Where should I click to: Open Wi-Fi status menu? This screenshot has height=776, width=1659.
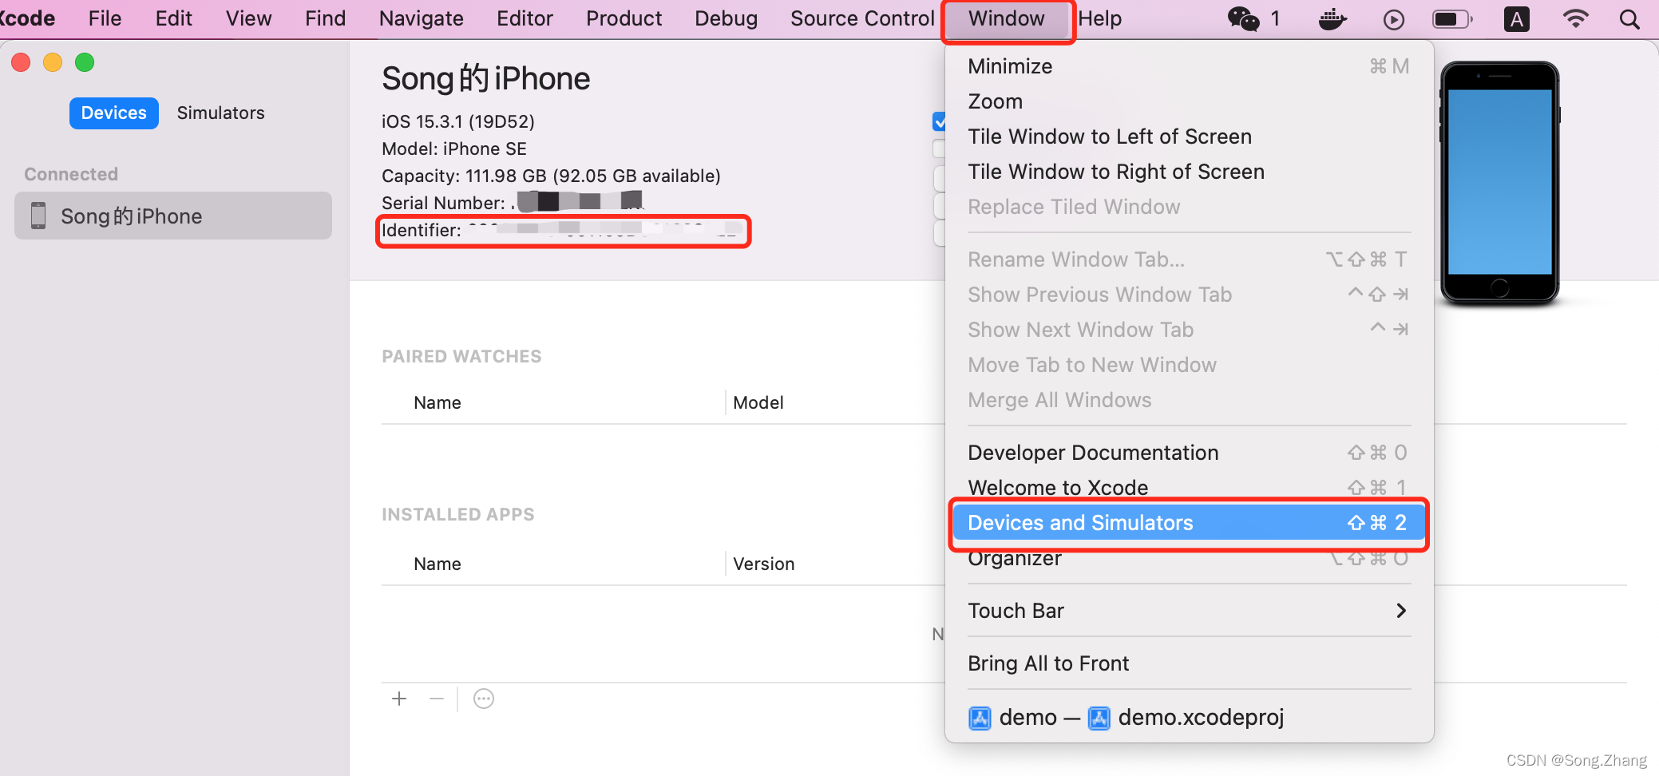click(1575, 18)
